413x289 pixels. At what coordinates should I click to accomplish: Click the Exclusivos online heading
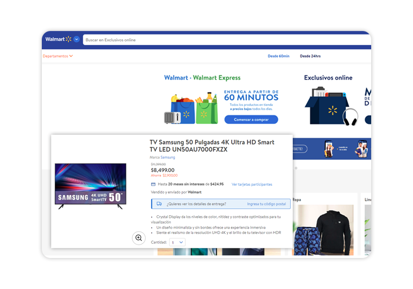(x=328, y=77)
